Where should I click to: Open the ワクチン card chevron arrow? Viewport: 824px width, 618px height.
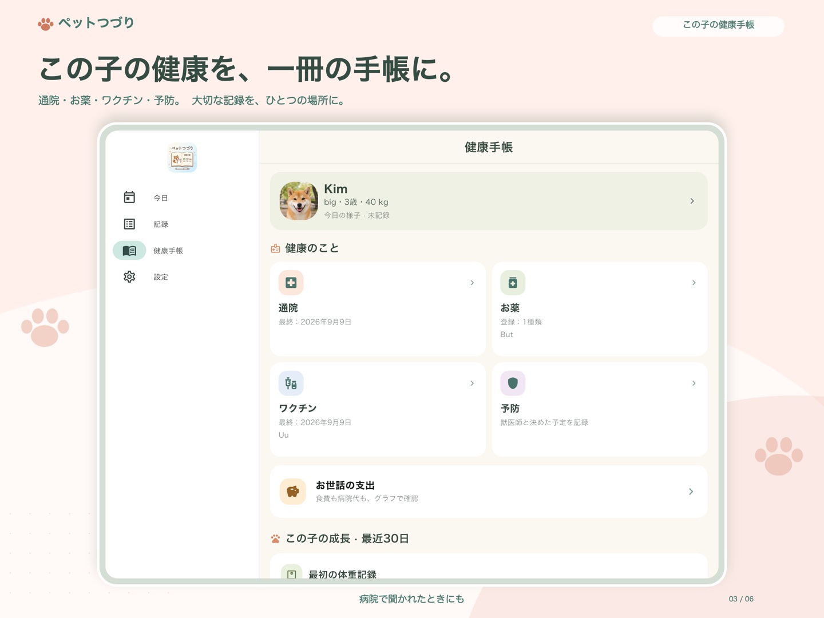[x=472, y=383]
